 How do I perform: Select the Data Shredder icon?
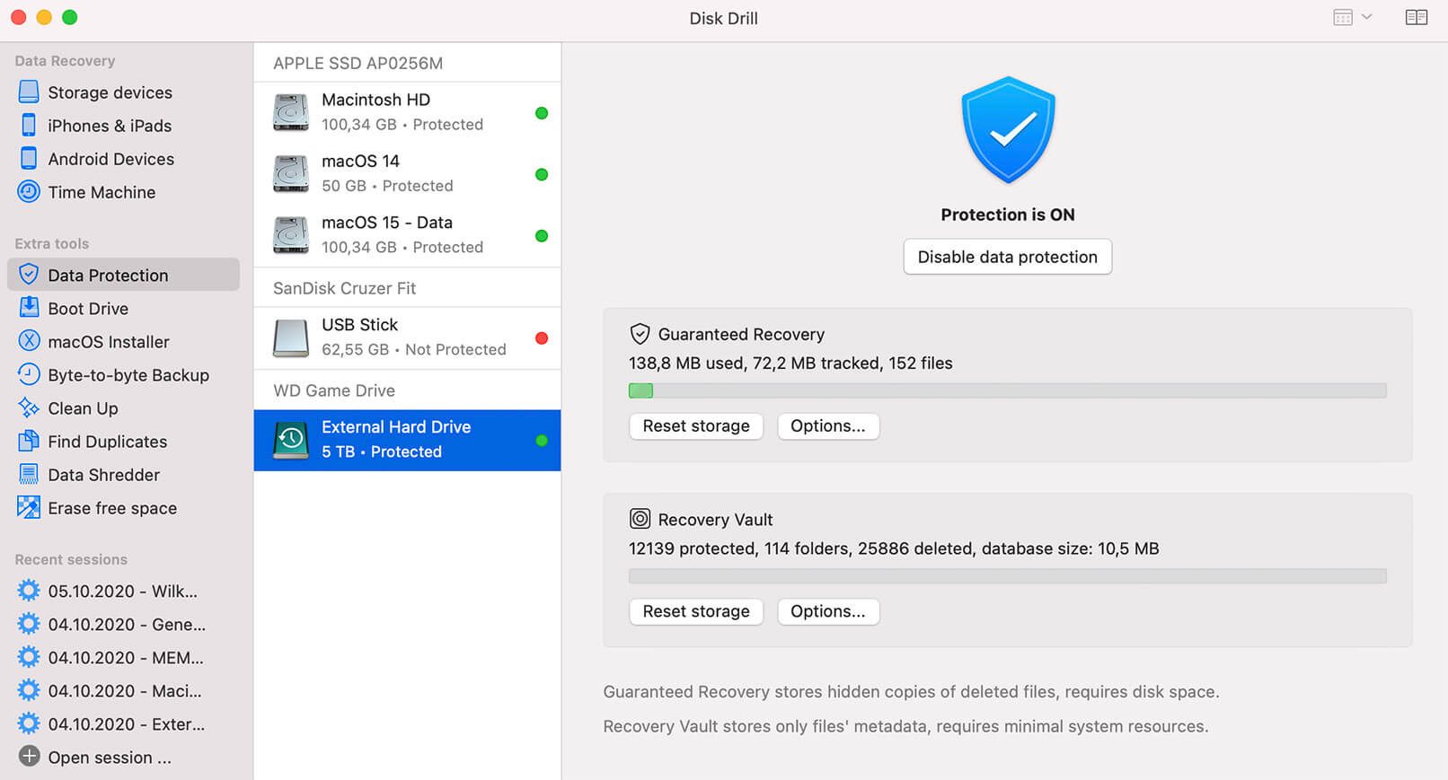[29, 474]
